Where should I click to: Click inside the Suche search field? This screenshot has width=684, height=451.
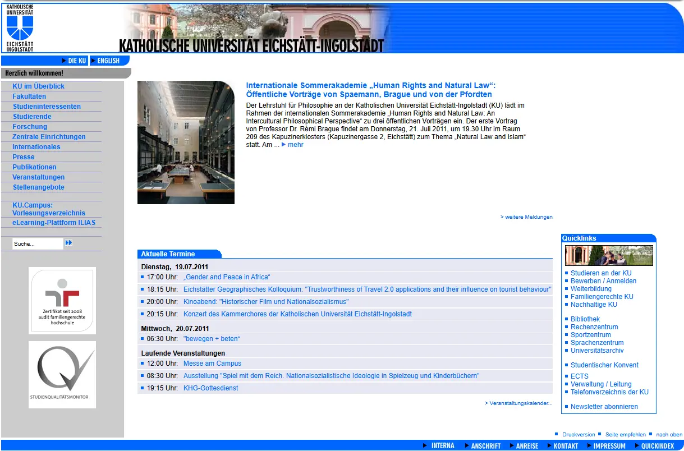tap(37, 243)
